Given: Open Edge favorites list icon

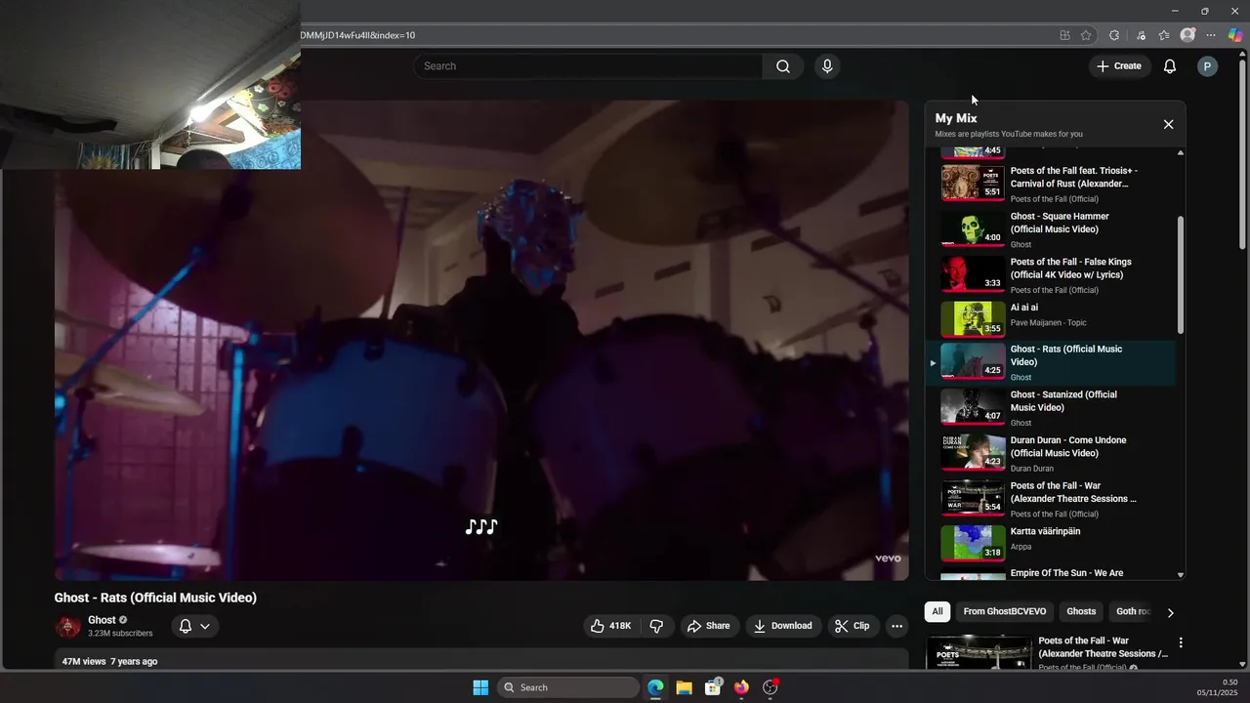Looking at the screenshot, I should (x=1164, y=35).
